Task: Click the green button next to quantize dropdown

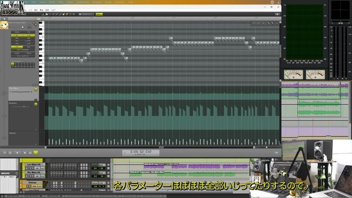Action: pyautogui.click(x=99, y=14)
